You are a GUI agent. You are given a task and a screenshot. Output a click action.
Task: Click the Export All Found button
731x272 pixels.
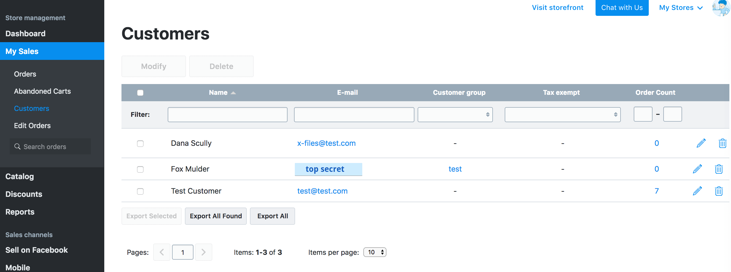click(216, 216)
